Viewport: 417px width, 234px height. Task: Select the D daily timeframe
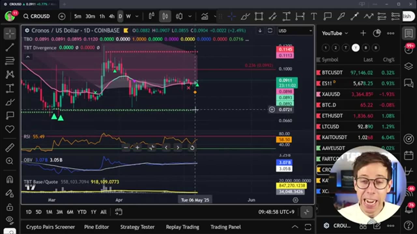(120, 16)
